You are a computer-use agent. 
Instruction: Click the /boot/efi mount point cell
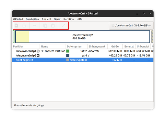click(93, 51)
